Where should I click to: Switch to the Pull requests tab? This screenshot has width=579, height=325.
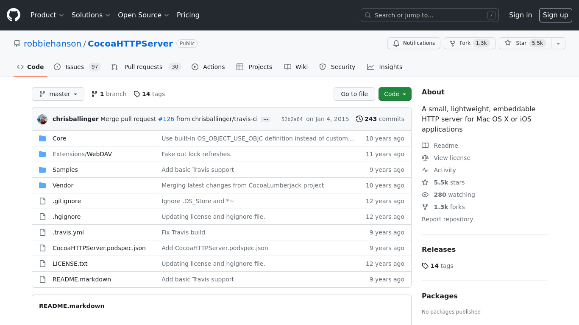pos(146,67)
